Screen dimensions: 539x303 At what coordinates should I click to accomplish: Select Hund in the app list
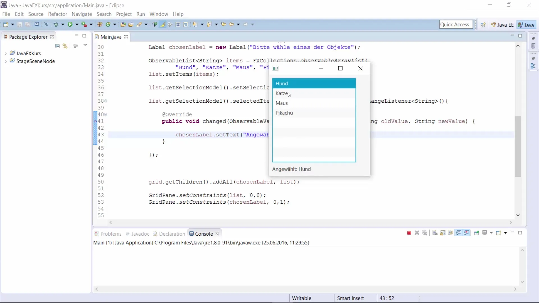314,84
